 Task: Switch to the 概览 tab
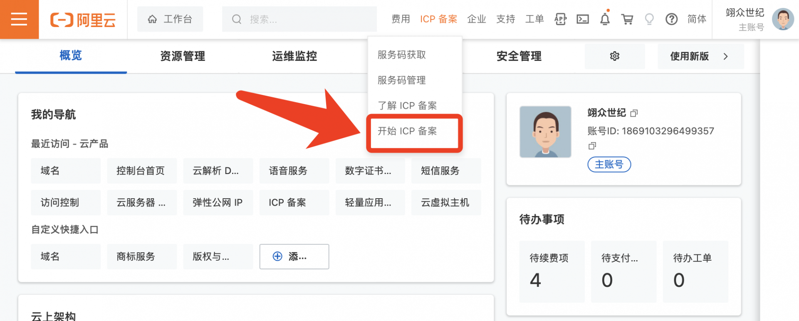[x=71, y=56]
